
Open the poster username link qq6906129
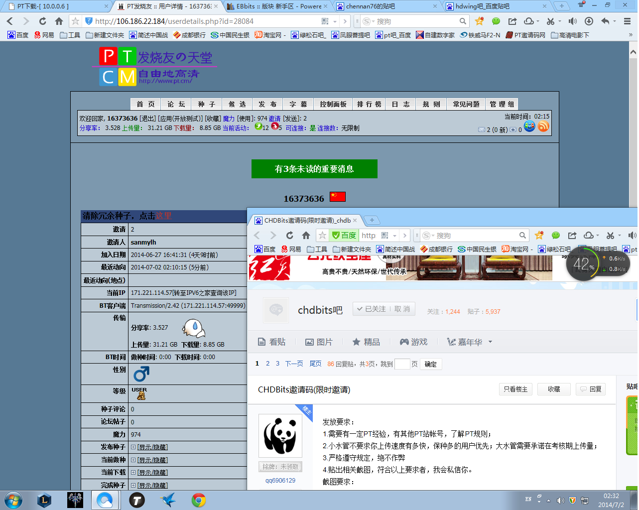pos(280,481)
